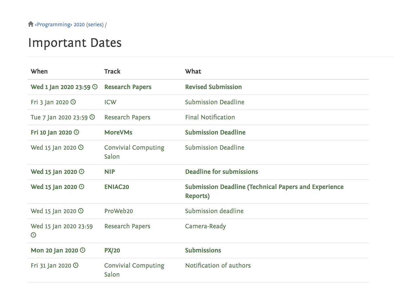Screen dimensions: 394x286
Task: Click clock icon next to Fri 31 Jan 2020
Action: pos(76,265)
